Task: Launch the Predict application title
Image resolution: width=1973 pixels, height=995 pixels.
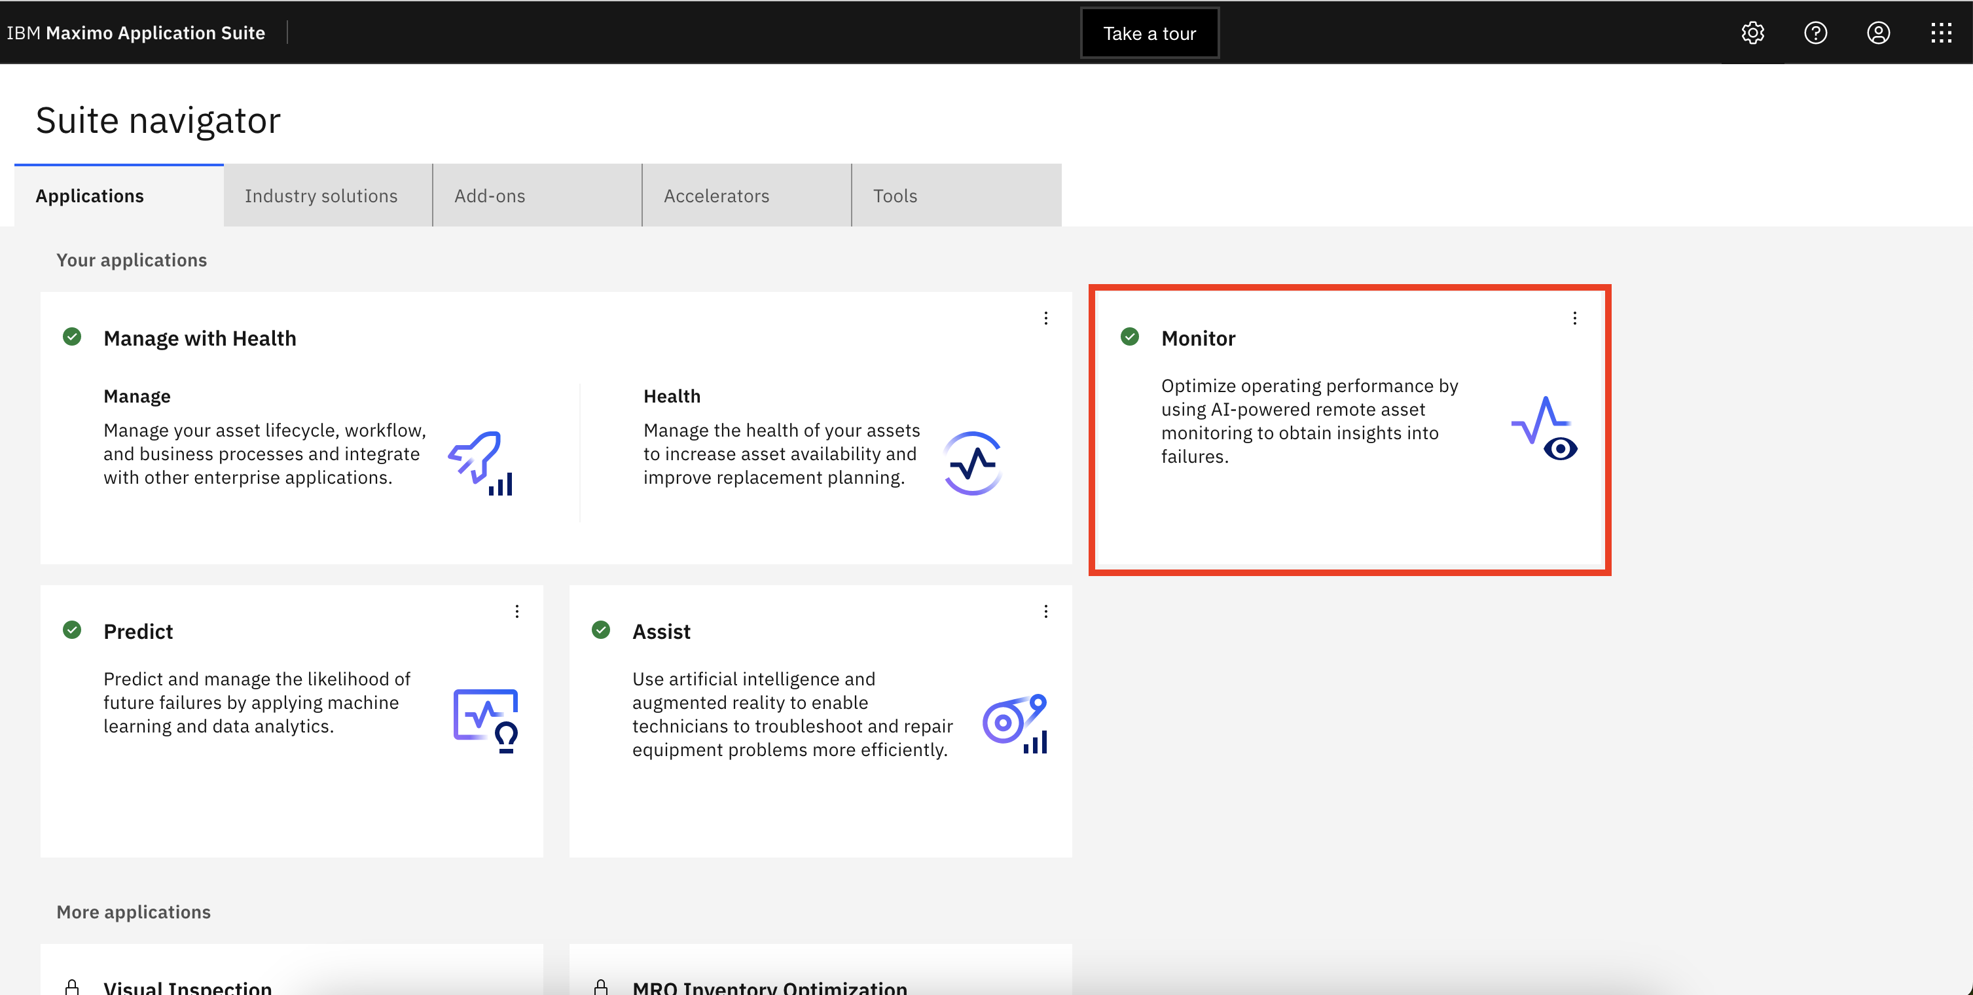Action: coord(138,632)
